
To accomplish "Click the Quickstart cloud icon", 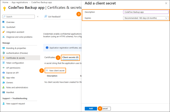I will 4,27.
